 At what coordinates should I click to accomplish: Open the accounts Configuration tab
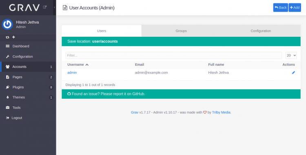(x=261, y=31)
